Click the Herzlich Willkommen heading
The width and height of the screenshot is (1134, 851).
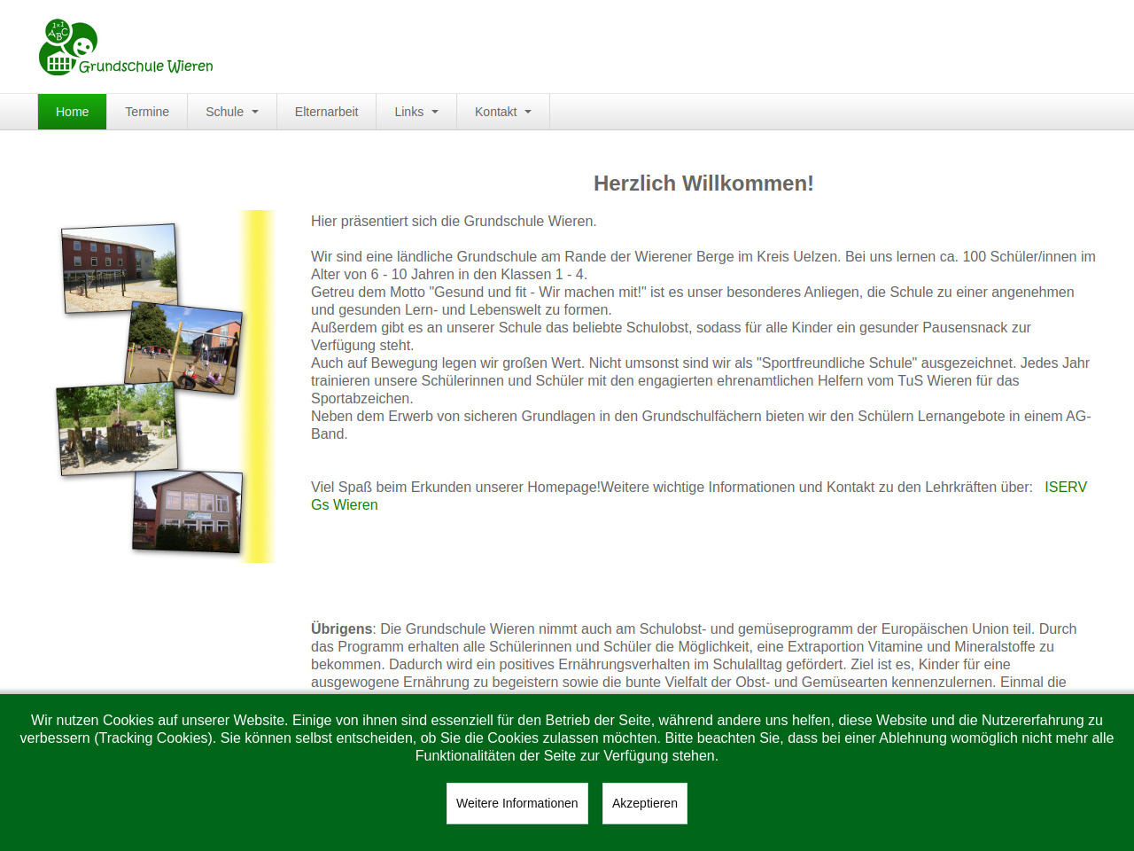(x=703, y=183)
